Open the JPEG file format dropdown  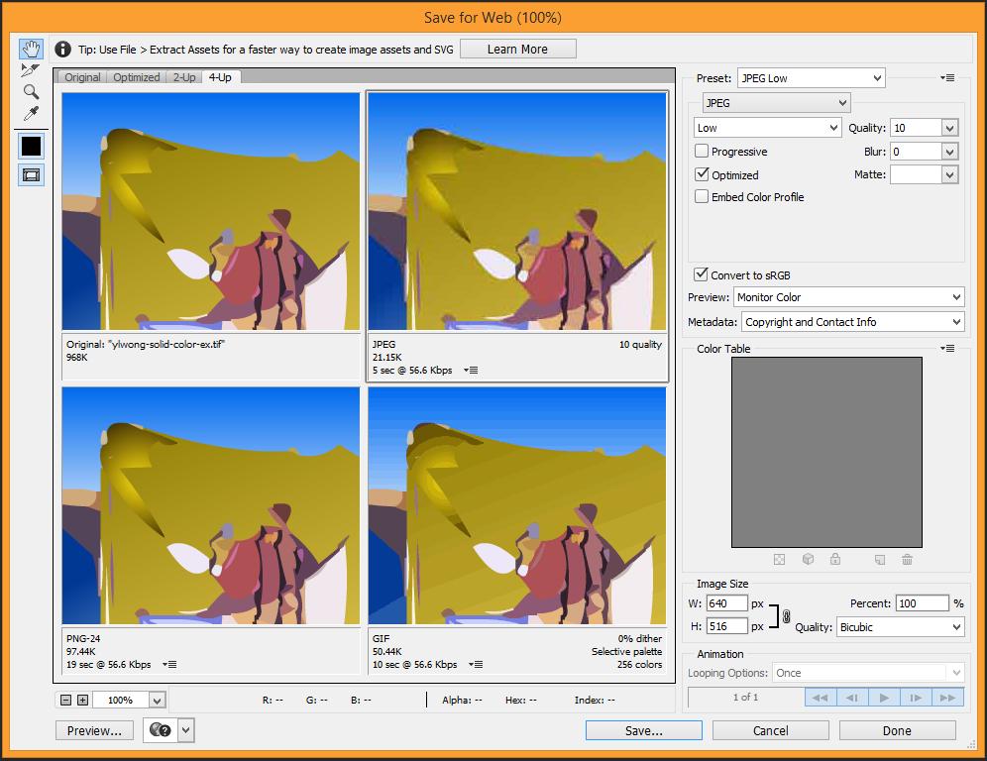pos(776,103)
